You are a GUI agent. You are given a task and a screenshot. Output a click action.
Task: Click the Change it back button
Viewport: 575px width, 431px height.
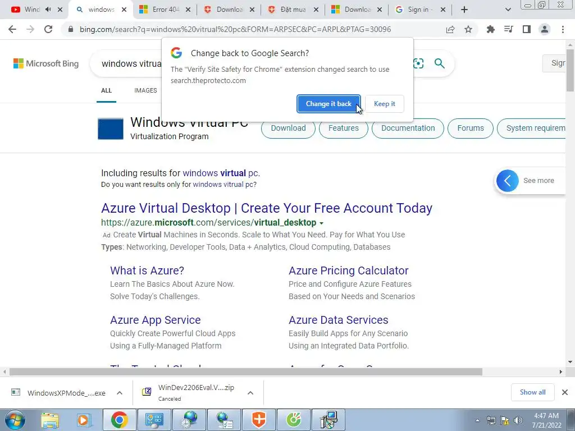pos(328,104)
